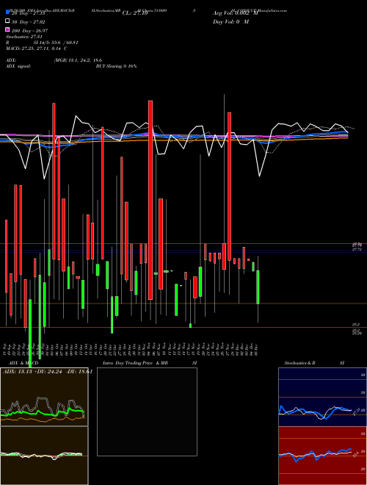Click the 25.2 price axis label
This screenshot has width=367, height=485.
[355, 325]
